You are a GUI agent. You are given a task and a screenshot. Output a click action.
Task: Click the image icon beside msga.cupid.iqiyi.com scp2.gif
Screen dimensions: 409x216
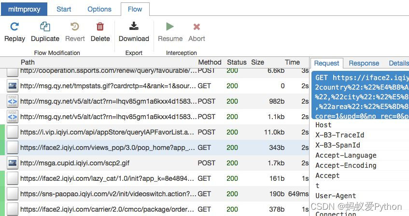(13, 163)
